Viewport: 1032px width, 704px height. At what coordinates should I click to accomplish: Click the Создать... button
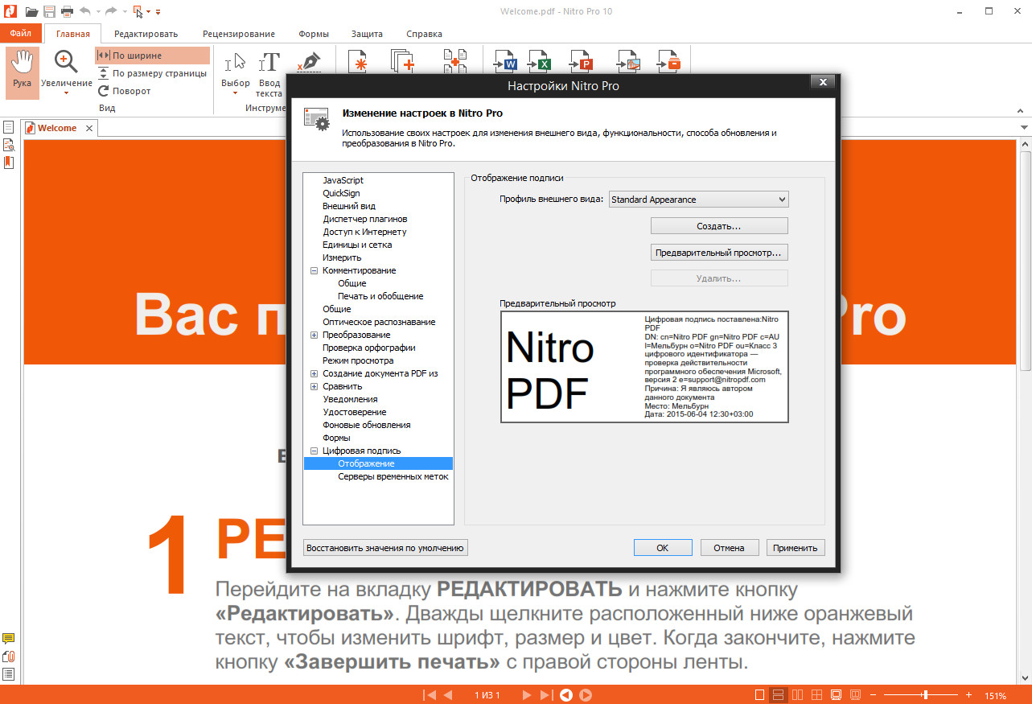(719, 226)
